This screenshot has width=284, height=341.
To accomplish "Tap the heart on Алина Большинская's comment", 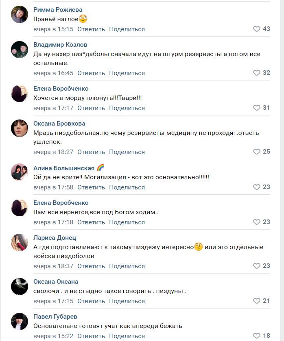I will 257,187.
